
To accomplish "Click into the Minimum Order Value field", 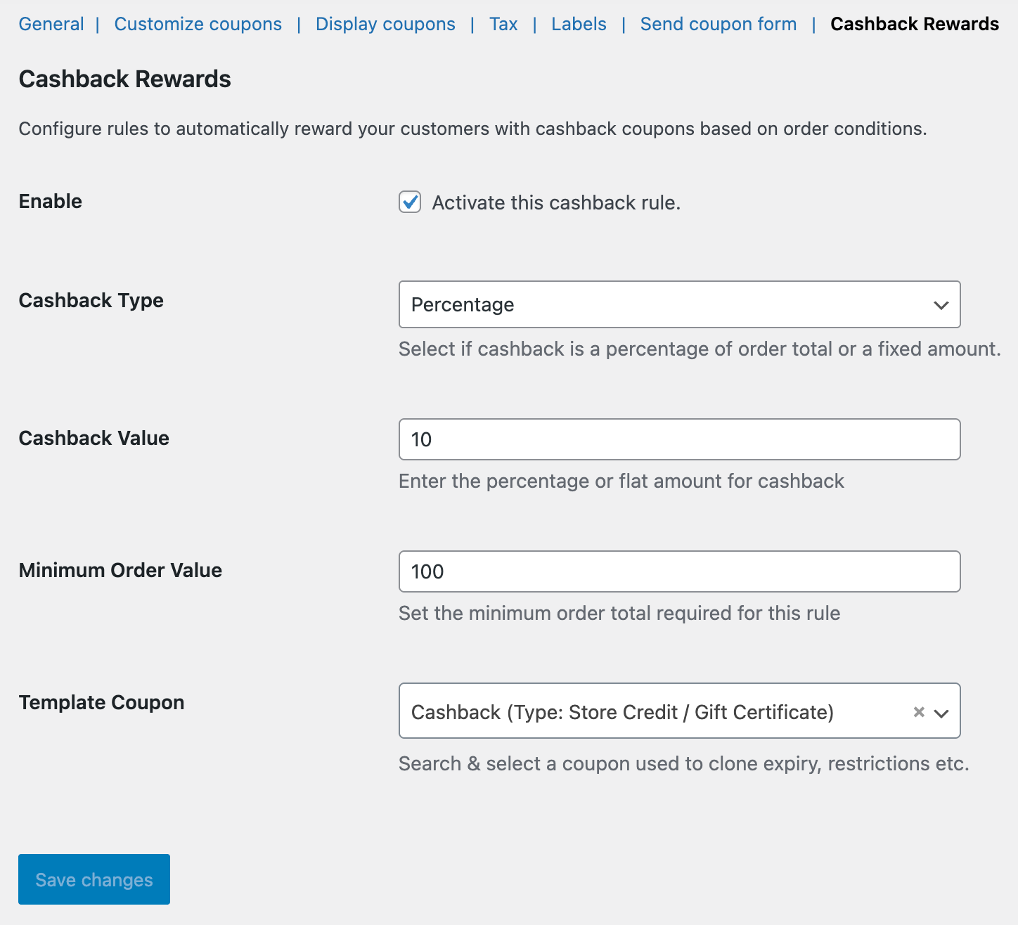I will click(679, 571).
